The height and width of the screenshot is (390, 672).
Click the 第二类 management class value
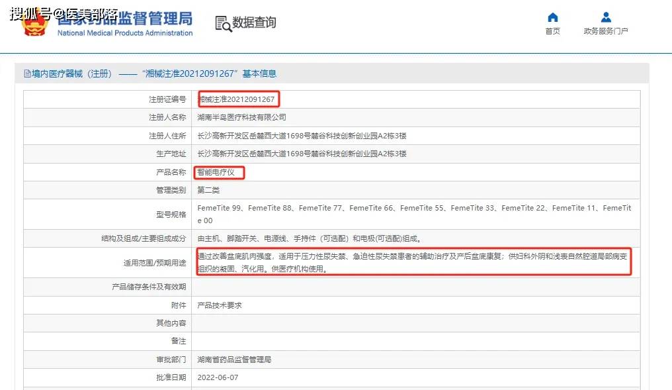tap(208, 190)
